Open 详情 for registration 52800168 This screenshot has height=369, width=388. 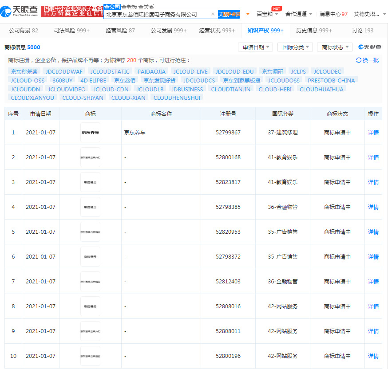coord(373,157)
